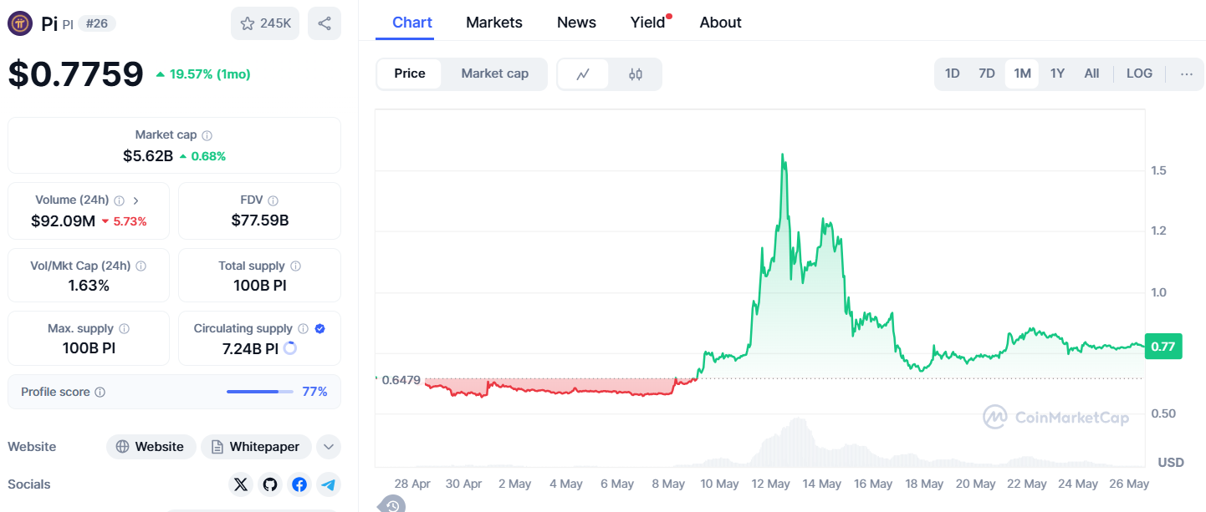The image size is (1206, 512).
Task: Click circulating supply progress ring
Action: [290, 348]
